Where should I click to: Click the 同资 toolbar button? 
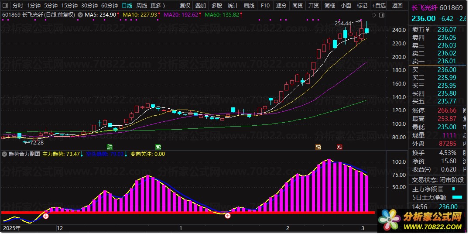(x=297, y=5)
